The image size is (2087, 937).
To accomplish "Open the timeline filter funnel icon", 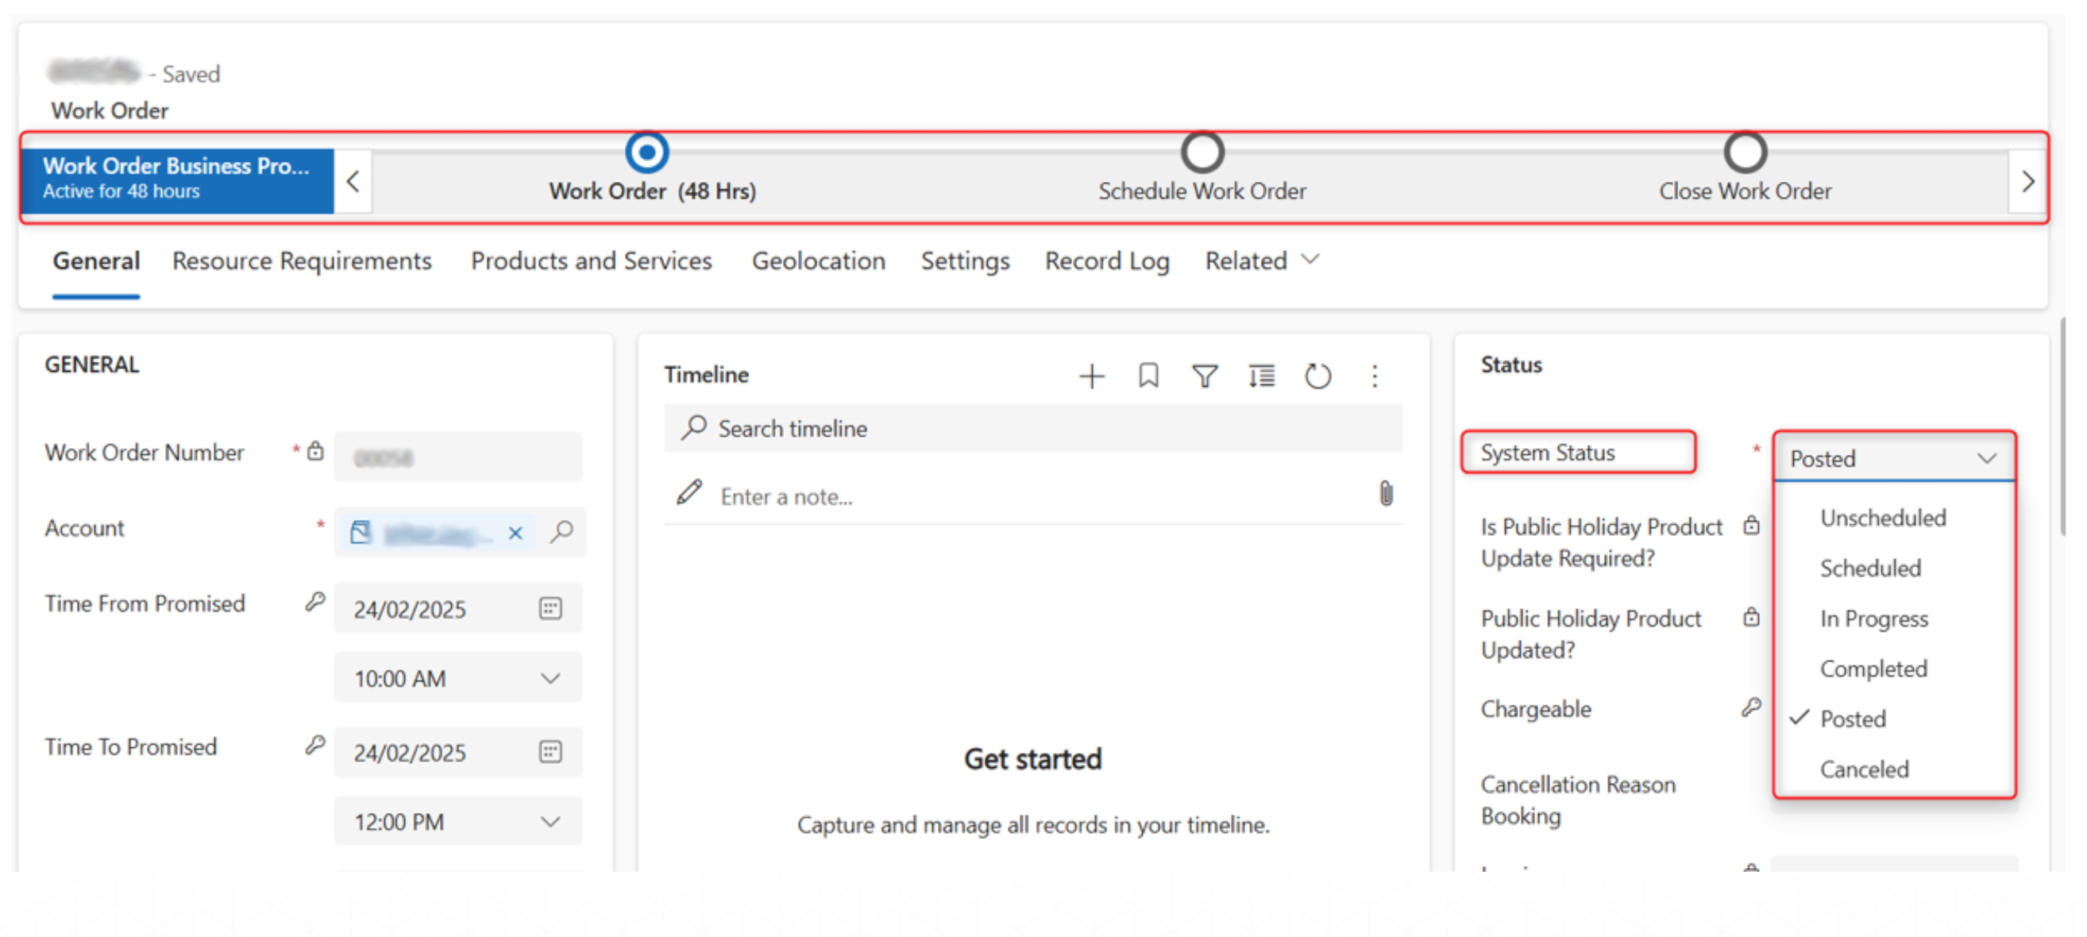I will (x=1205, y=376).
